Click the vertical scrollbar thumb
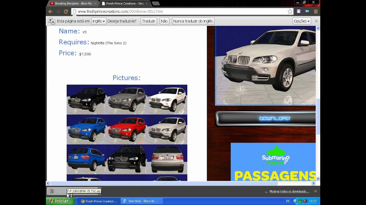Image resolution: width=366 pixels, height=205 pixels. pyautogui.click(x=318, y=116)
